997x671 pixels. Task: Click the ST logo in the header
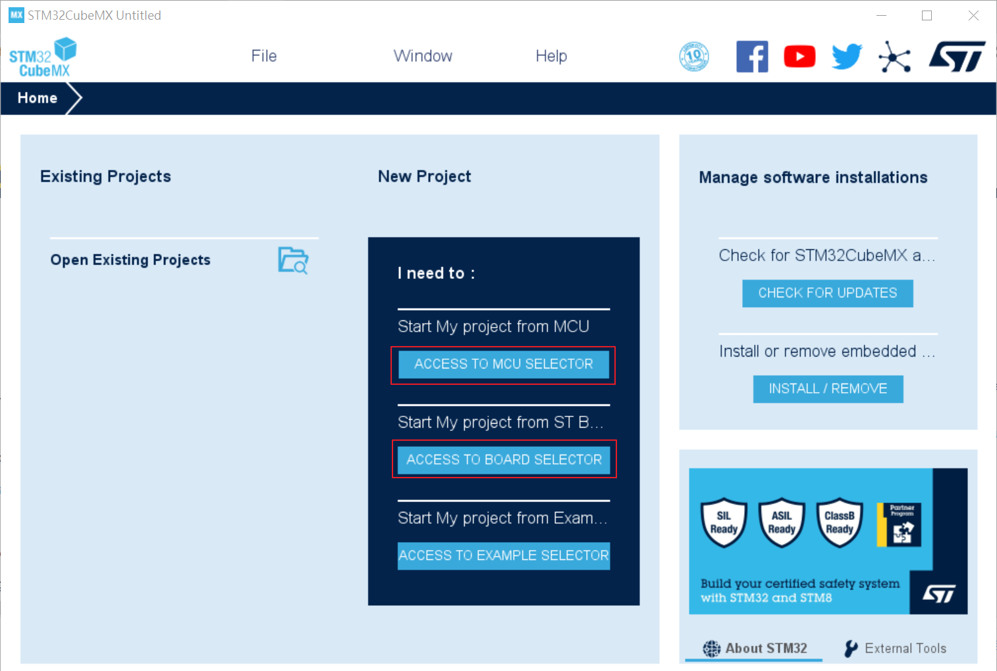[957, 57]
